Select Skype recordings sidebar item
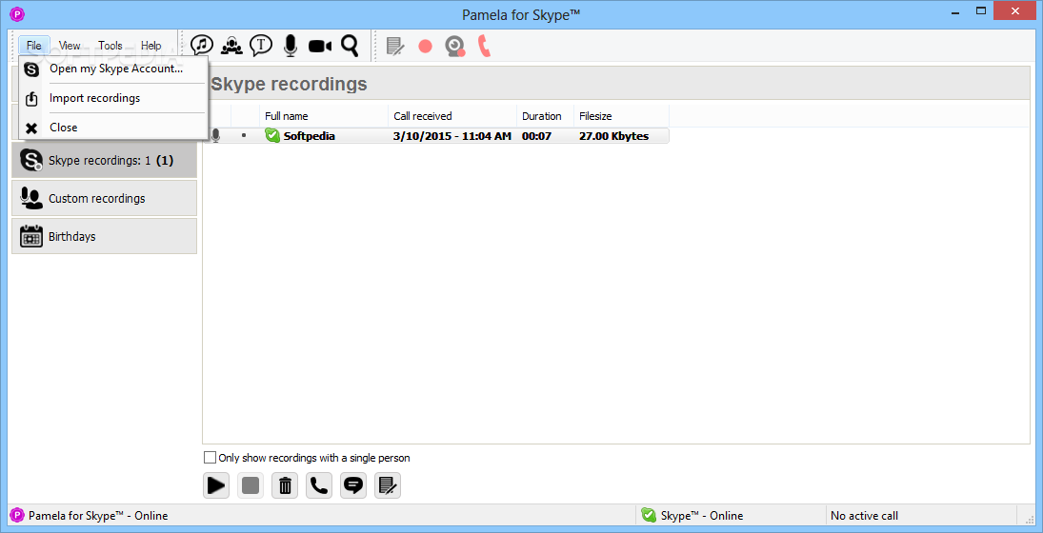This screenshot has width=1043, height=533. (x=105, y=160)
